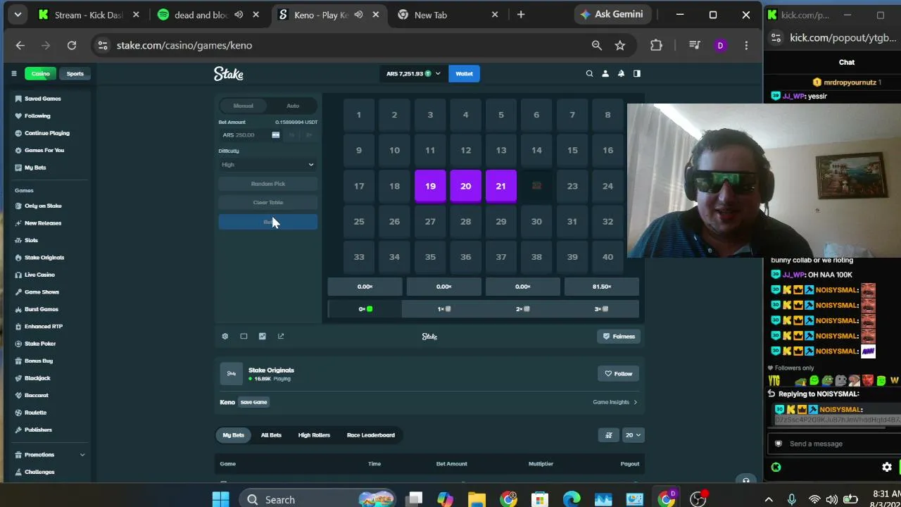The width and height of the screenshot is (901, 507).
Task: Open the bets count dropdown showing 20
Action: pyautogui.click(x=634, y=435)
